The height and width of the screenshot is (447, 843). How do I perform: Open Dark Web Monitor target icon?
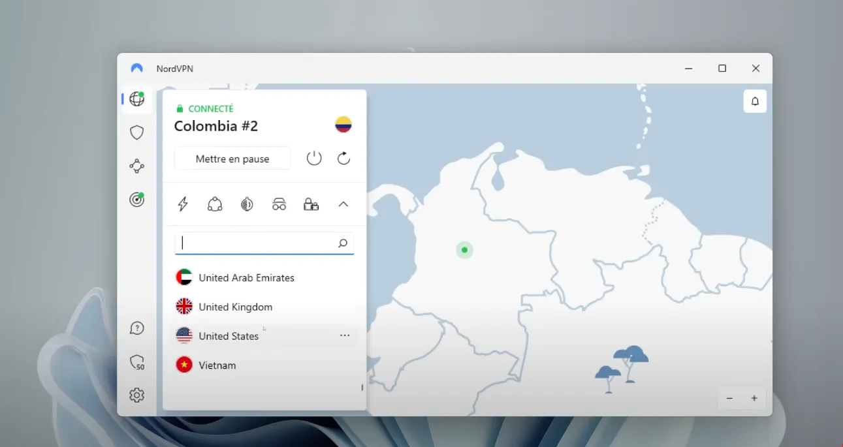coord(136,200)
